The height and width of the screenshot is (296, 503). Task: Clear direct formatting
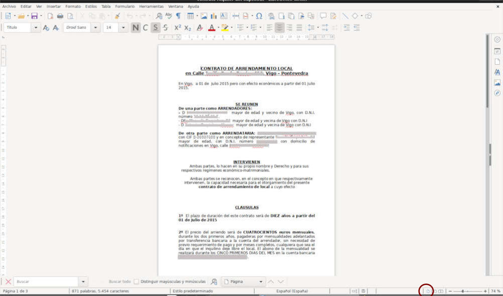pyautogui.click(x=200, y=28)
